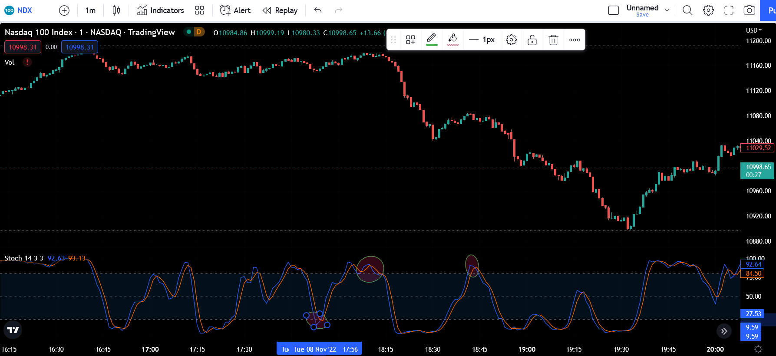Take a chart snapshot with camera icon
This screenshot has height=356, width=776.
749,10
